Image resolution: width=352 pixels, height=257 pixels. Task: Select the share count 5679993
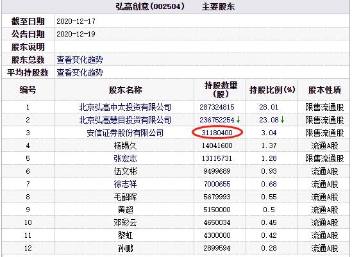pos(217,197)
